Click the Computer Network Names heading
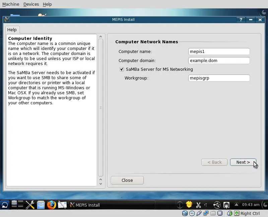The height and width of the screenshot is (217, 268). pos(147,42)
